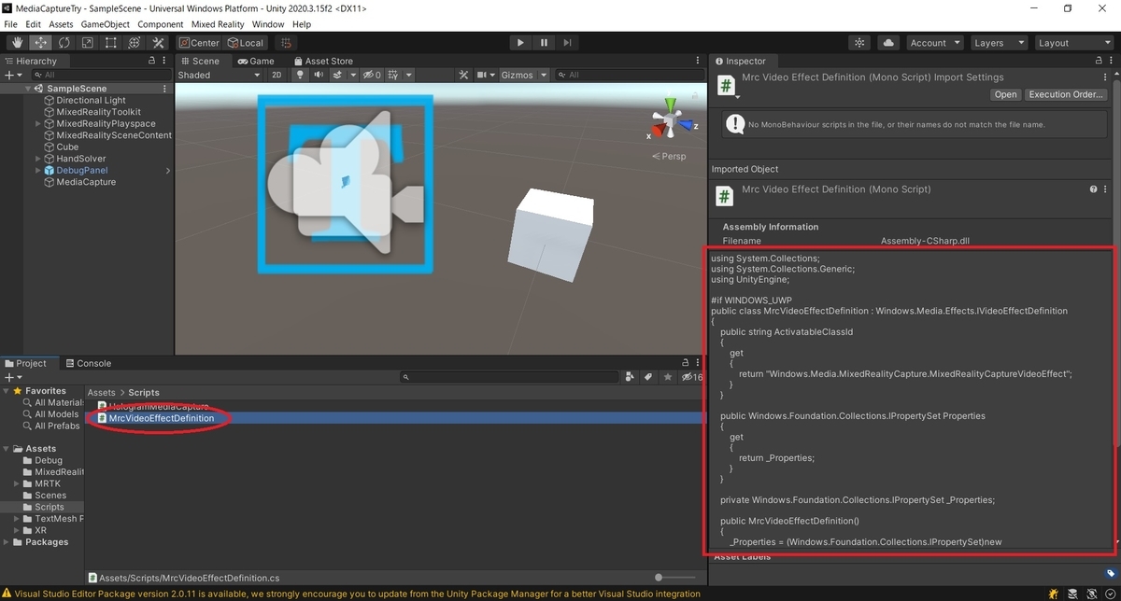Select Directional Light in Hierarchy
This screenshot has width=1121, height=601.
pos(91,100)
